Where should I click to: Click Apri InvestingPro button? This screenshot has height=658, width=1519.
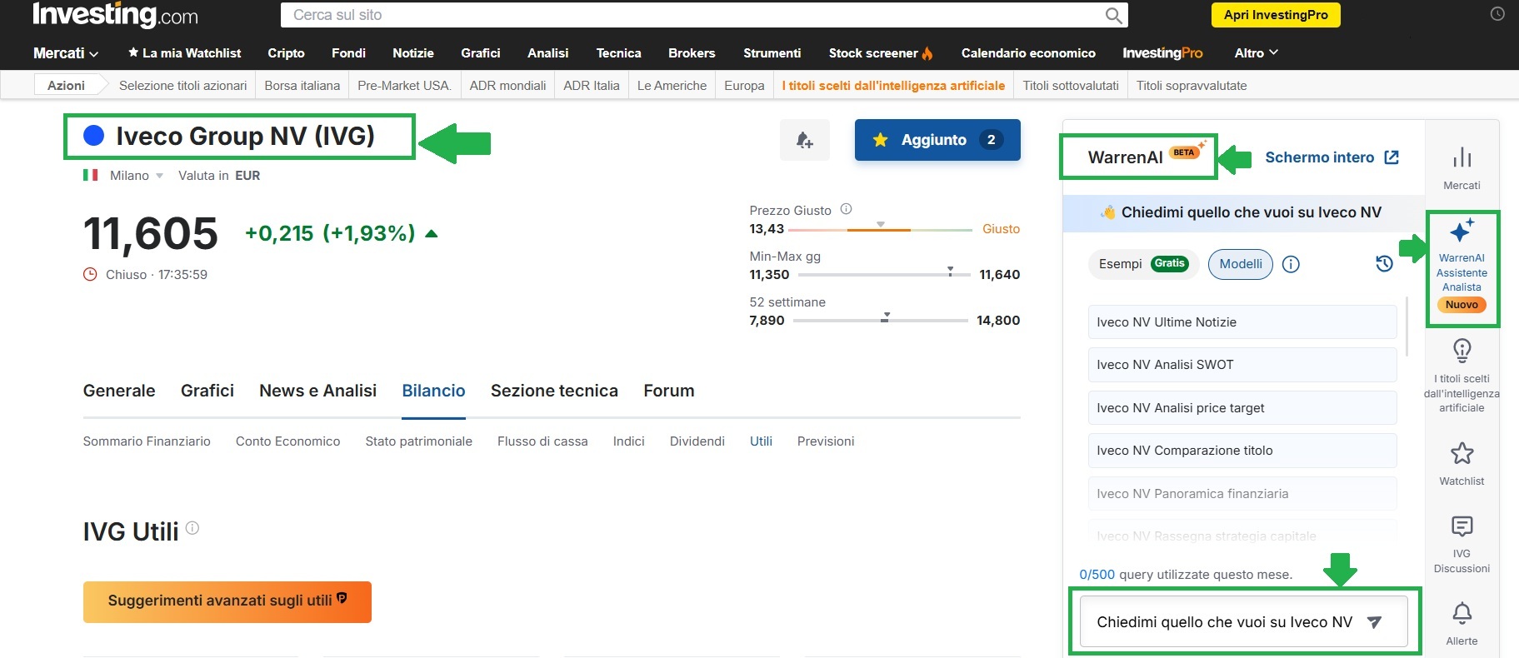[x=1276, y=15]
